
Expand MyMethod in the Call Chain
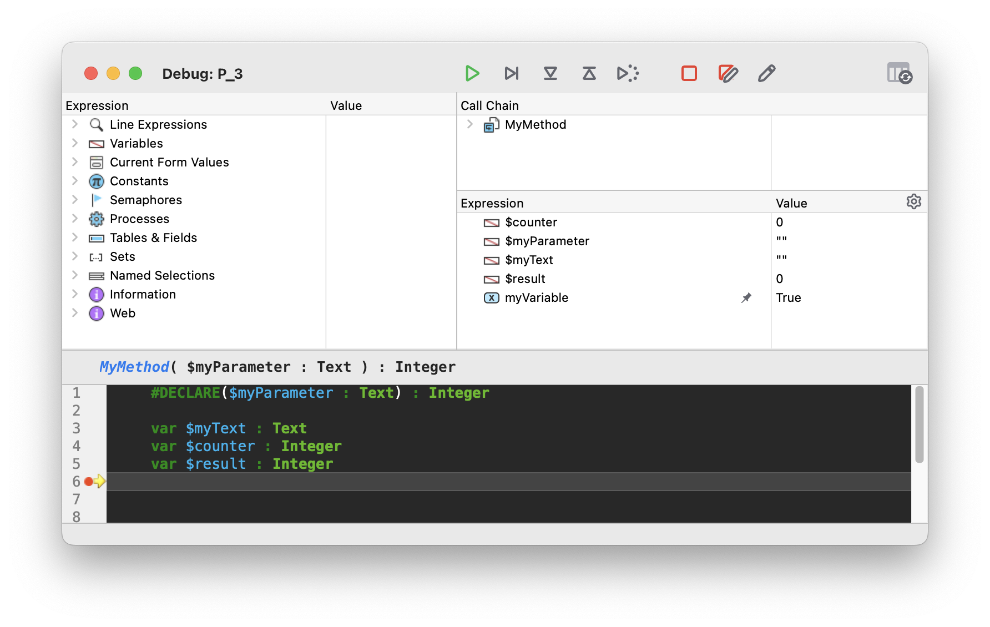[470, 124]
